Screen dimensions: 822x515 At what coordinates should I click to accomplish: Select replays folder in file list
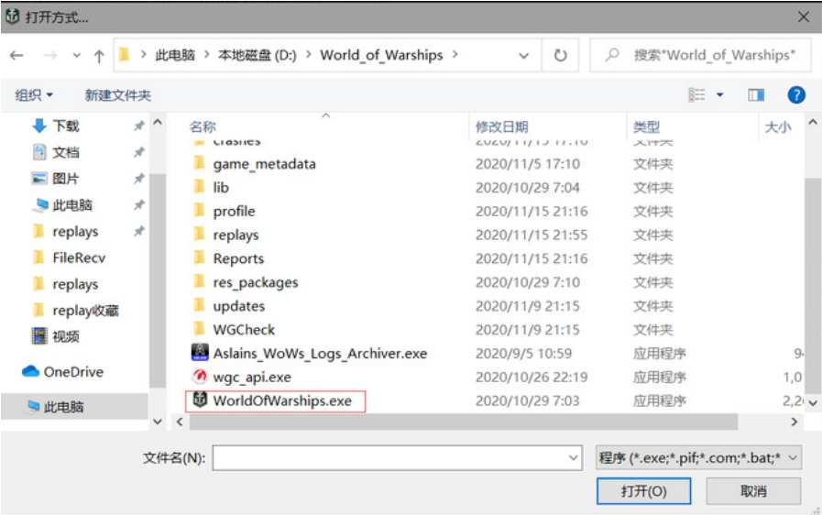point(236,235)
